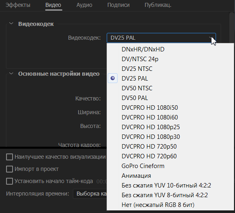The image size is (235, 213).
Task: Select Без сжатия YUV 10-битный 4:2:2
Action: pyautogui.click(x=170, y=185)
